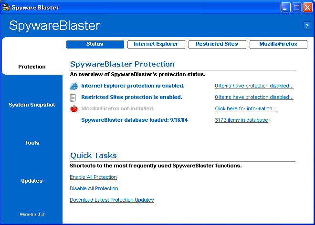Download Latest Protection Updates link
The height and width of the screenshot is (225, 315).
click(x=112, y=200)
